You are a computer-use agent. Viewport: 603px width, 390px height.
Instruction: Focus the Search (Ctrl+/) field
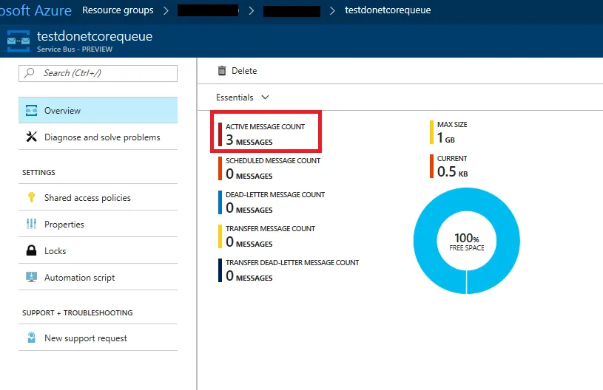(98, 73)
